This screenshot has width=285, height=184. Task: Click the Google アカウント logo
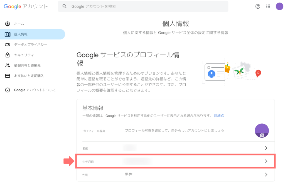(26, 7)
